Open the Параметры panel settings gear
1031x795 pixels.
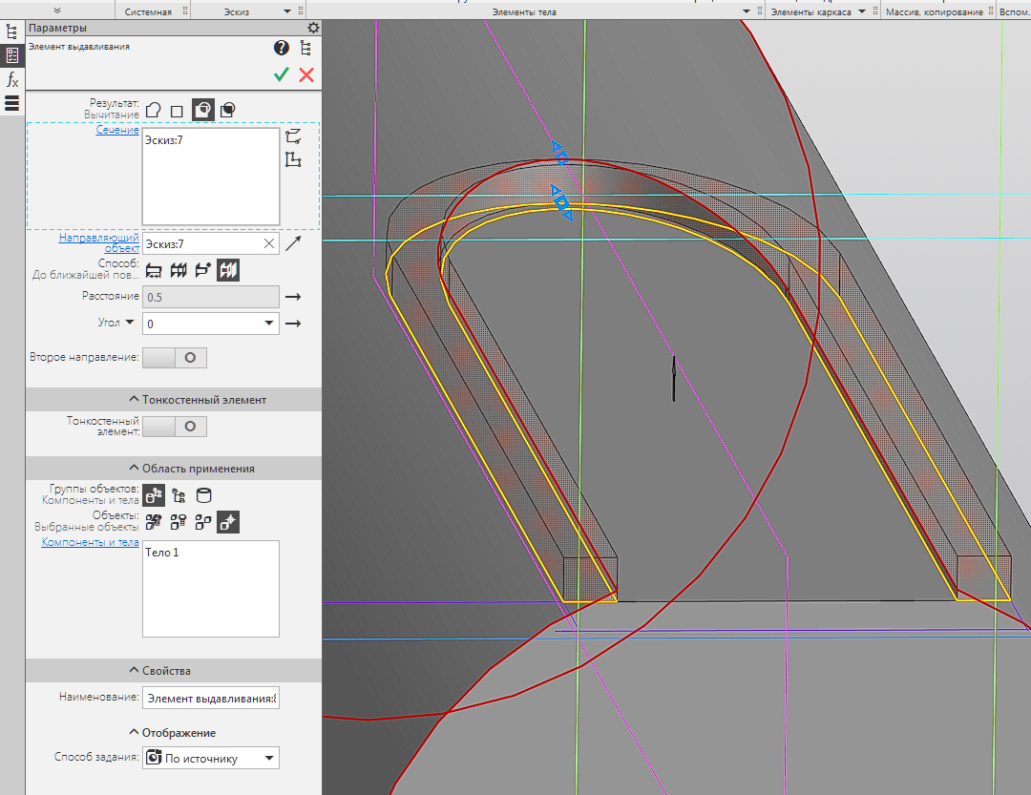pos(312,29)
